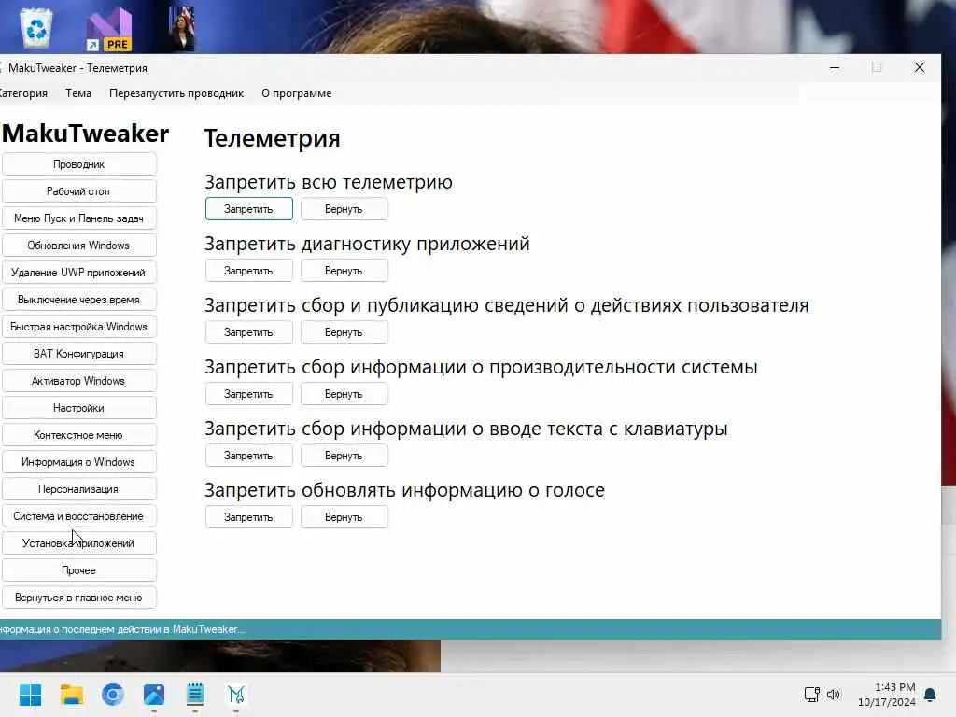Close the MakuTweaker window
Viewport: 956px width, 717px height.
tap(920, 67)
